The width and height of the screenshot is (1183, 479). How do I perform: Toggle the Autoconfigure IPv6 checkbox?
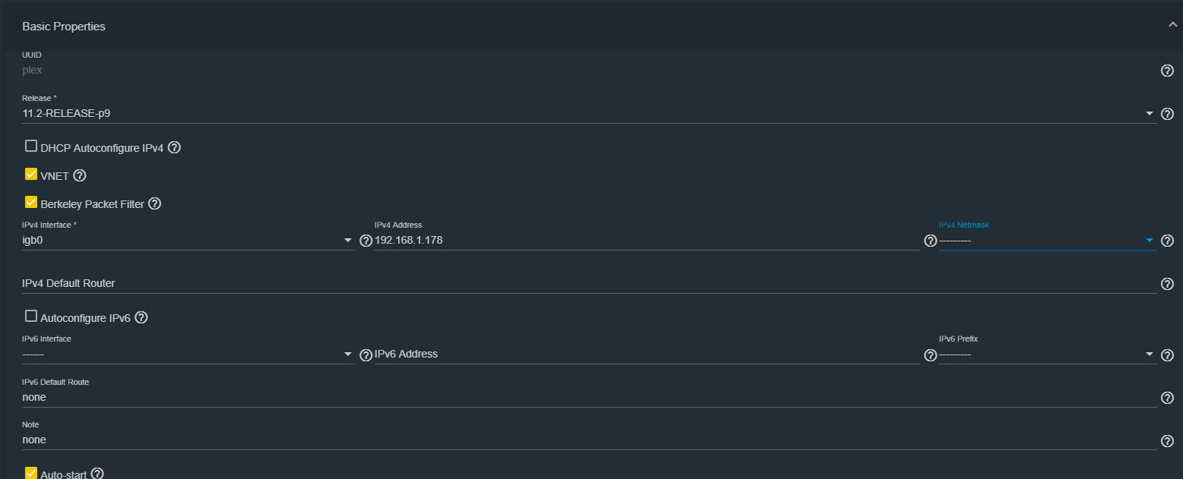(x=31, y=316)
